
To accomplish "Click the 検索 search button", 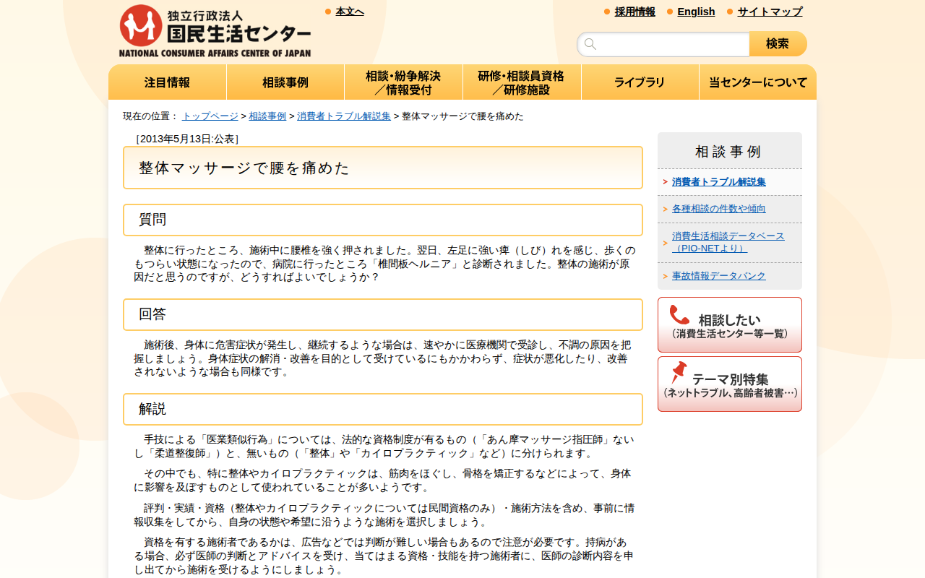I will coord(778,44).
